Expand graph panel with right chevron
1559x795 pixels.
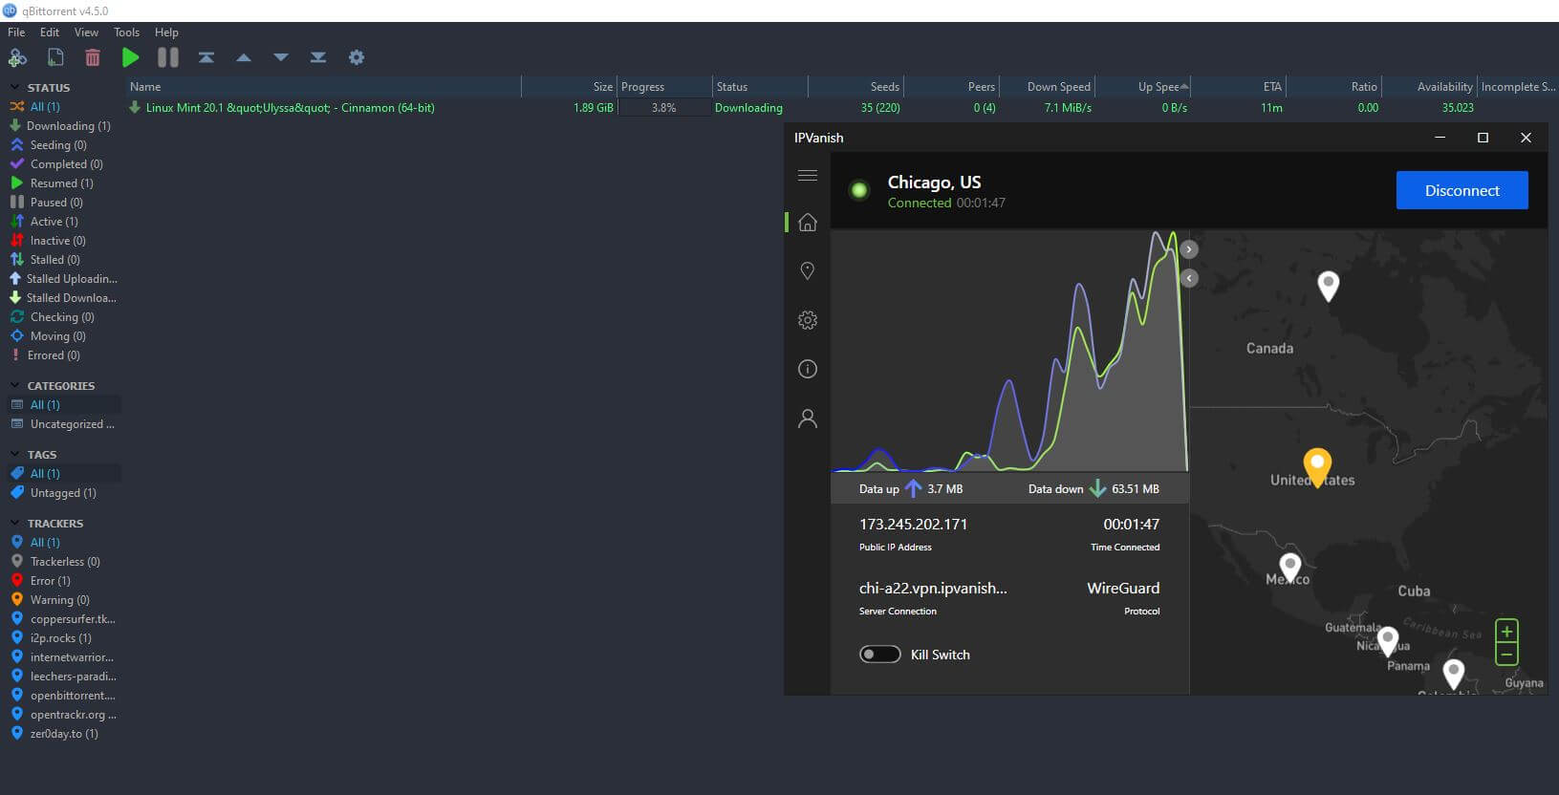1189,249
